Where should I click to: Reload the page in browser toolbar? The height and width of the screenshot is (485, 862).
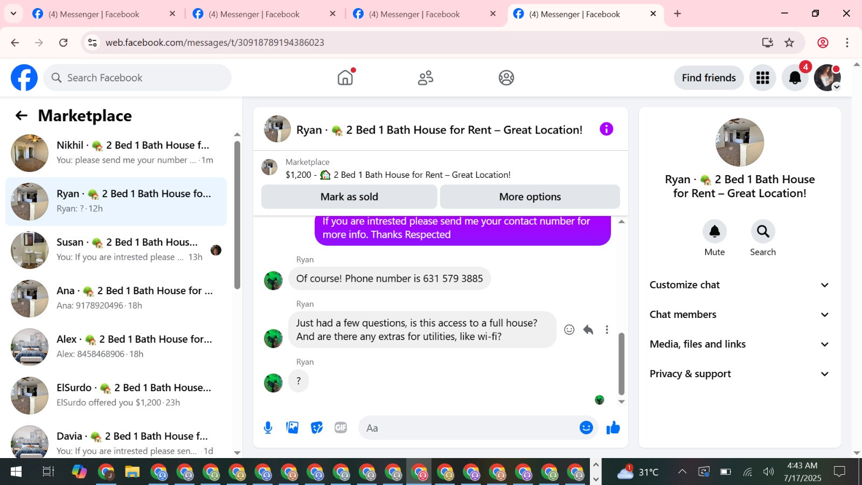point(63,43)
